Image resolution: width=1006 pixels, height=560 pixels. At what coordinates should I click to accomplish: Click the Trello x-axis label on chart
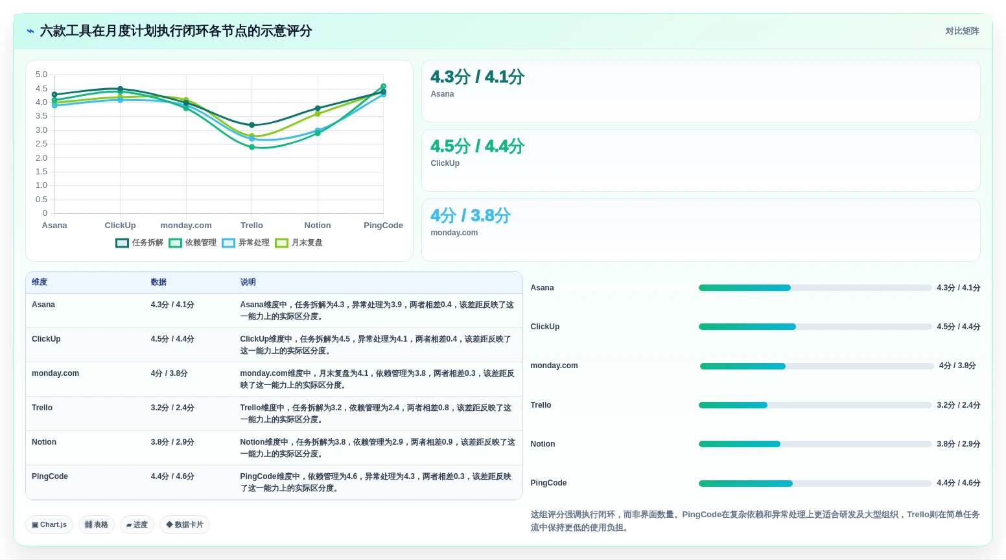pos(251,226)
